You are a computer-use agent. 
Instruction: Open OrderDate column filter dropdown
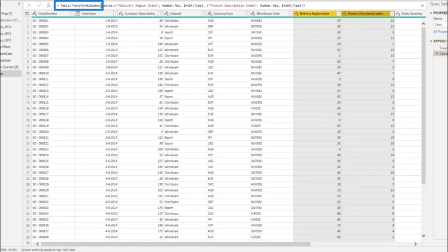tap(115, 13)
